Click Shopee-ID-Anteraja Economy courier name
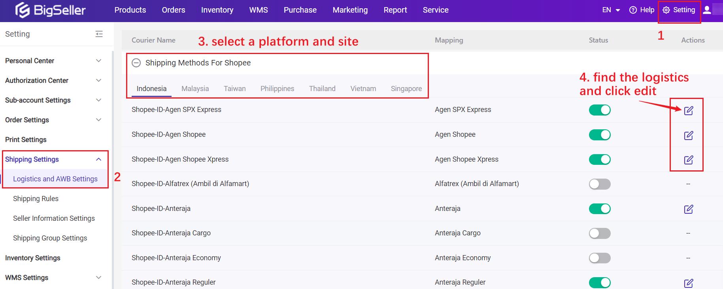The width and height of the screenshot is (723, 289). tap(176, 258)
